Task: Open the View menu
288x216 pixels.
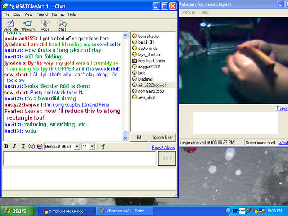Action: [28, 14]
